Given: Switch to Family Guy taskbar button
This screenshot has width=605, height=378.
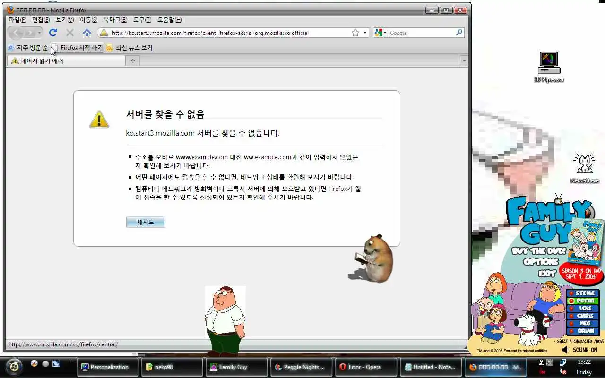Looking at the screenshot, I should 237,367.
